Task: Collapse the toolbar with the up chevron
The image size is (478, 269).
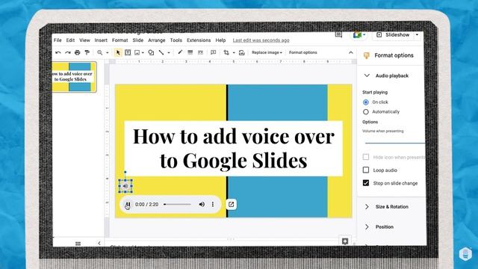Action: [x=351, y=52]
